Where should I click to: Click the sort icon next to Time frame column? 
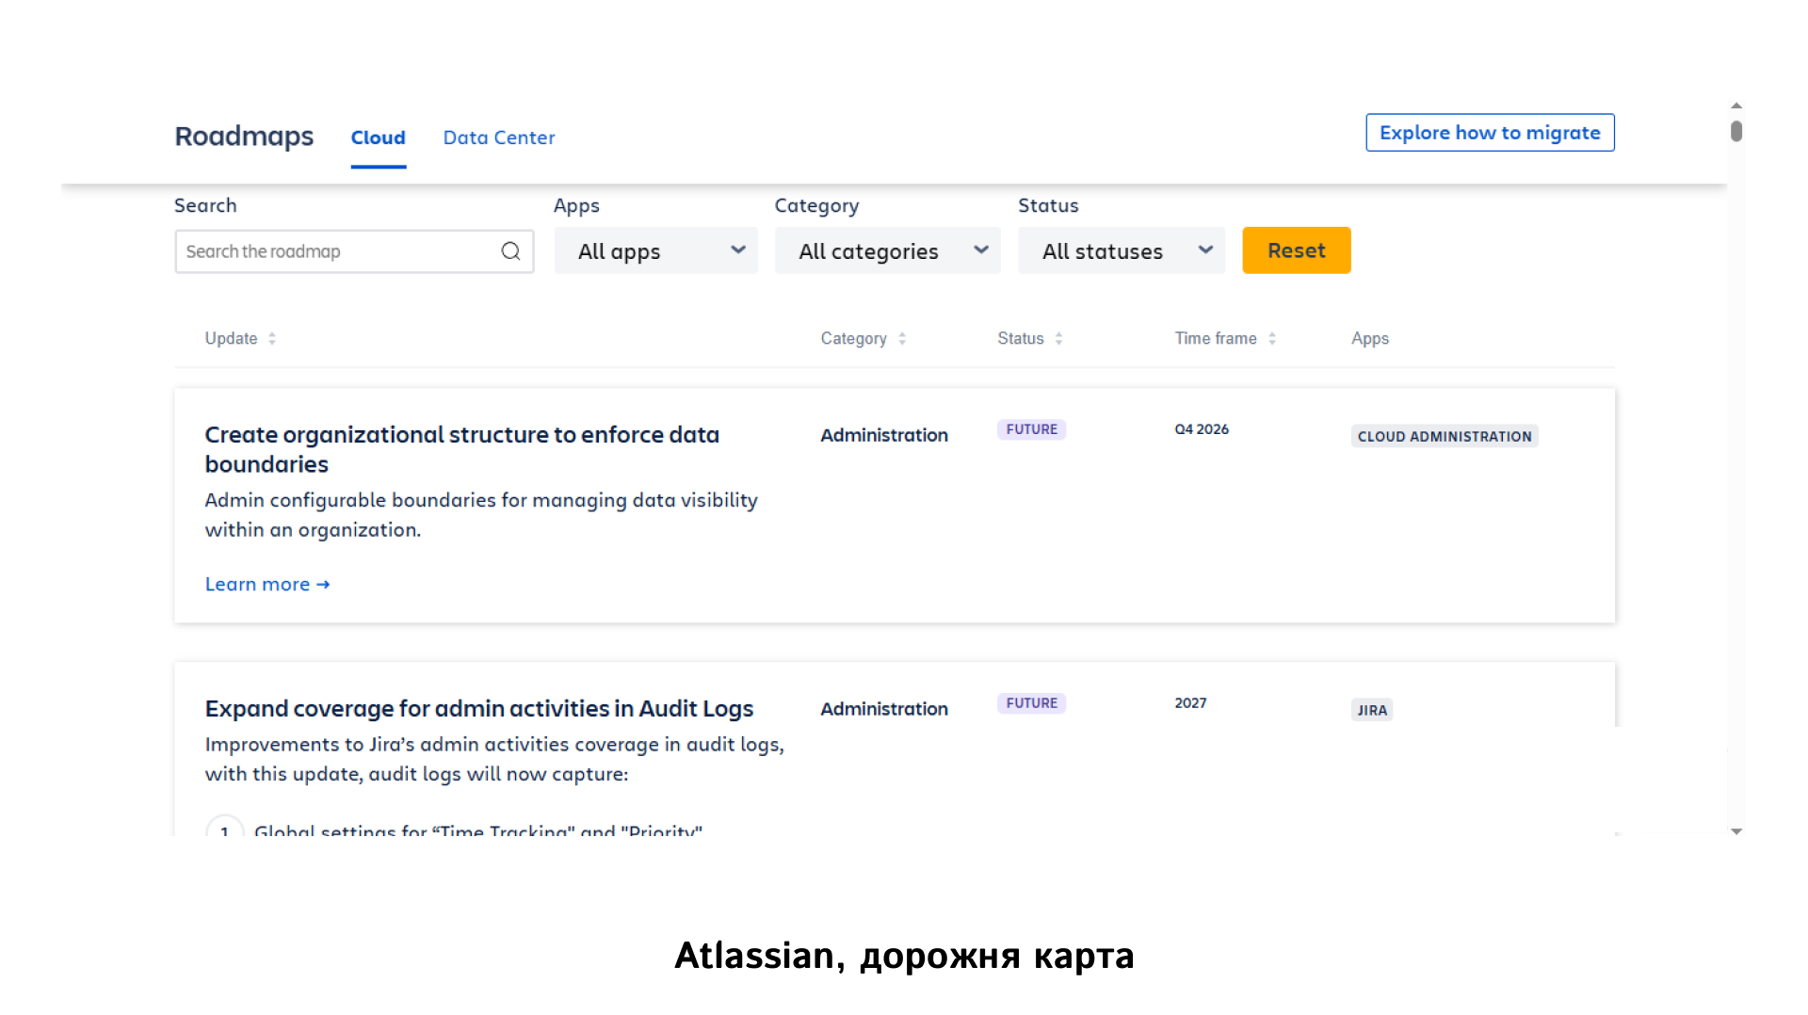(x=1272, y=338)
